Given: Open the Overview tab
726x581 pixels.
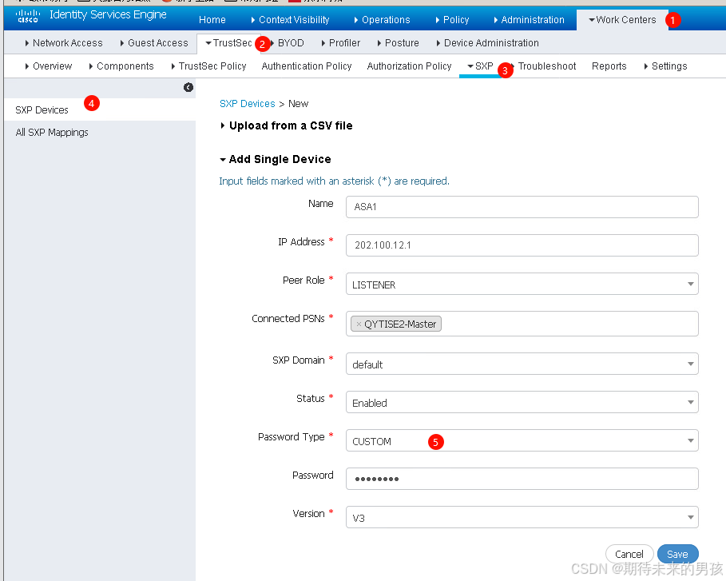Looking at the screenshot, I should tap(49, 66).
